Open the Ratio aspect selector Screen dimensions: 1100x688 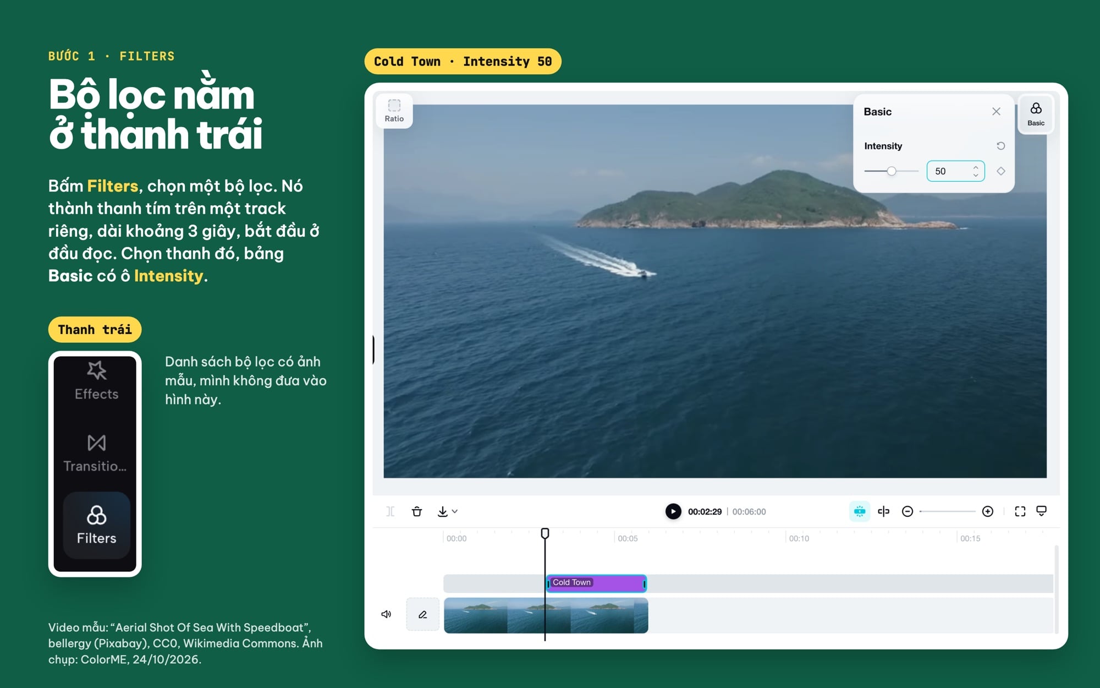pos(394,111)
